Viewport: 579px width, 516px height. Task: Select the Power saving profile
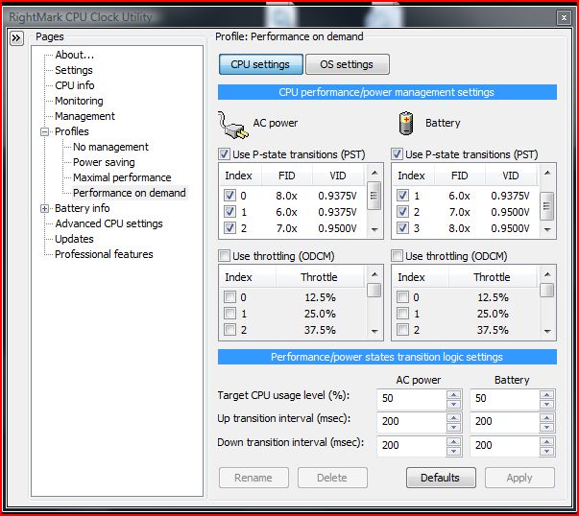click(x=104, y=162)
